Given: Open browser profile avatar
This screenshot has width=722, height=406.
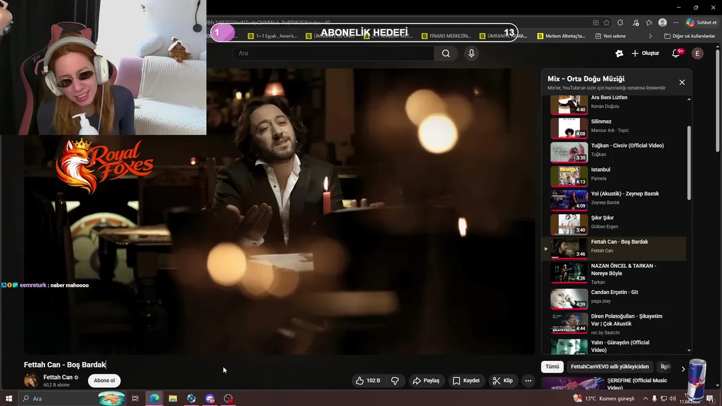Looking at the screenshot, I should 663,23.
